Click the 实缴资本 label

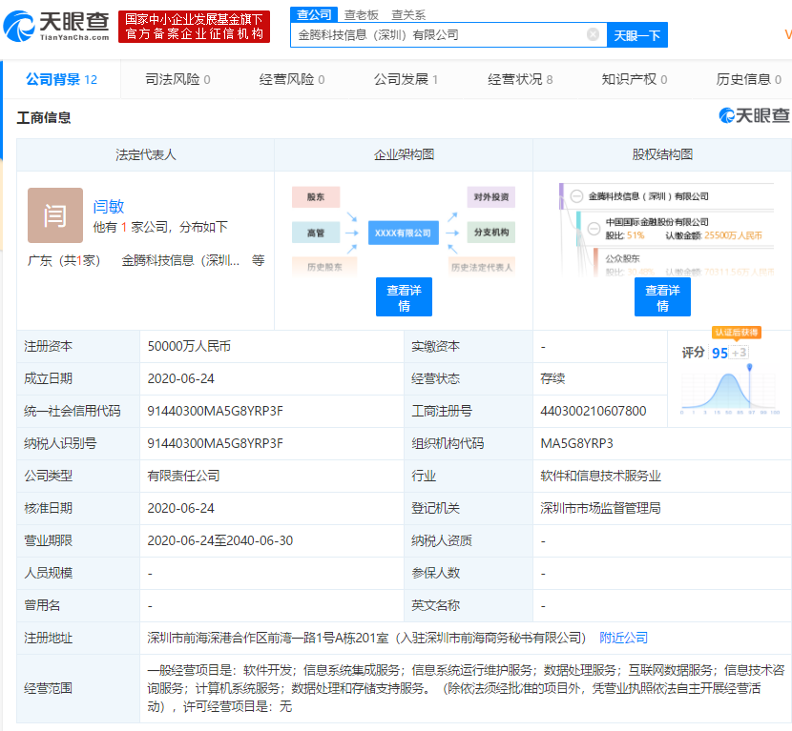tap(435, 346)
